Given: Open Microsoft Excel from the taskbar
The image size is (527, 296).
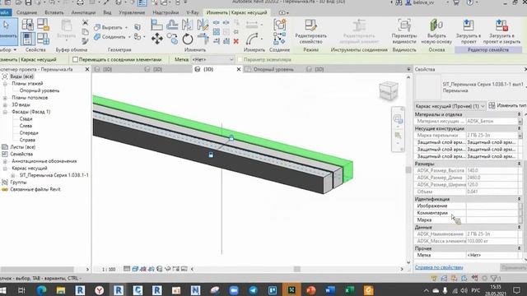Looking at the screenshot, I should pos(349,290).
